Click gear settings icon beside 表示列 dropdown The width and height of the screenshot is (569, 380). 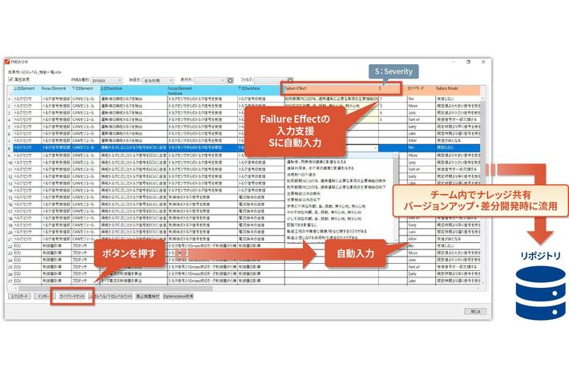tap(230, 80)
